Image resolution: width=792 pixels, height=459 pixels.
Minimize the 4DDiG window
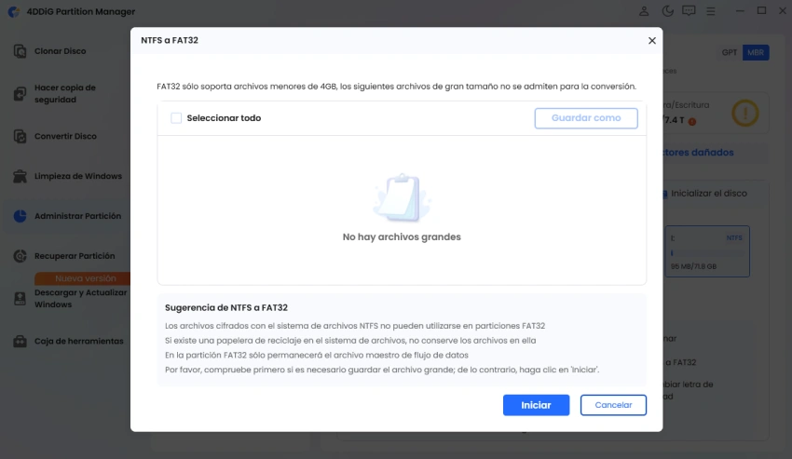(x=740, y=11)
